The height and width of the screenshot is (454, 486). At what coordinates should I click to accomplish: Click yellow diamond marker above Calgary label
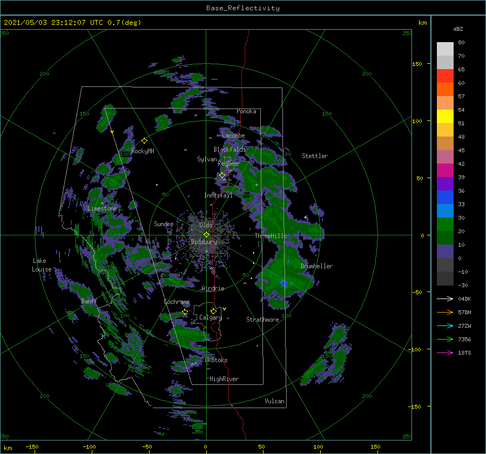click(213, 311)
